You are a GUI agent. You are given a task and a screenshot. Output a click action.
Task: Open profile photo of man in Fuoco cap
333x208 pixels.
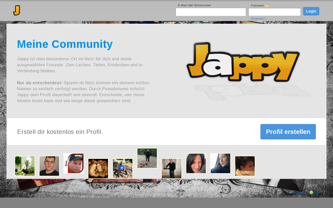(x=74, y=163)
